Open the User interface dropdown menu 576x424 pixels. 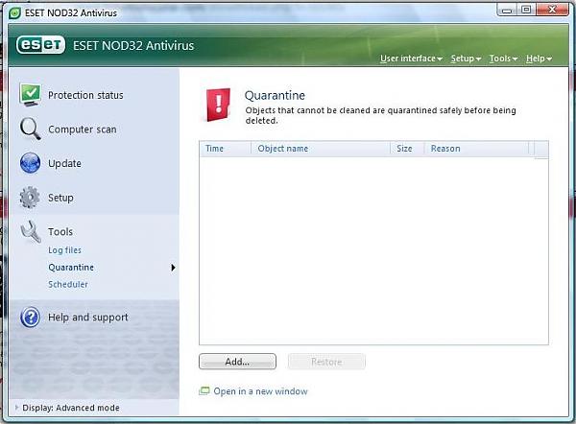point(411,59)
